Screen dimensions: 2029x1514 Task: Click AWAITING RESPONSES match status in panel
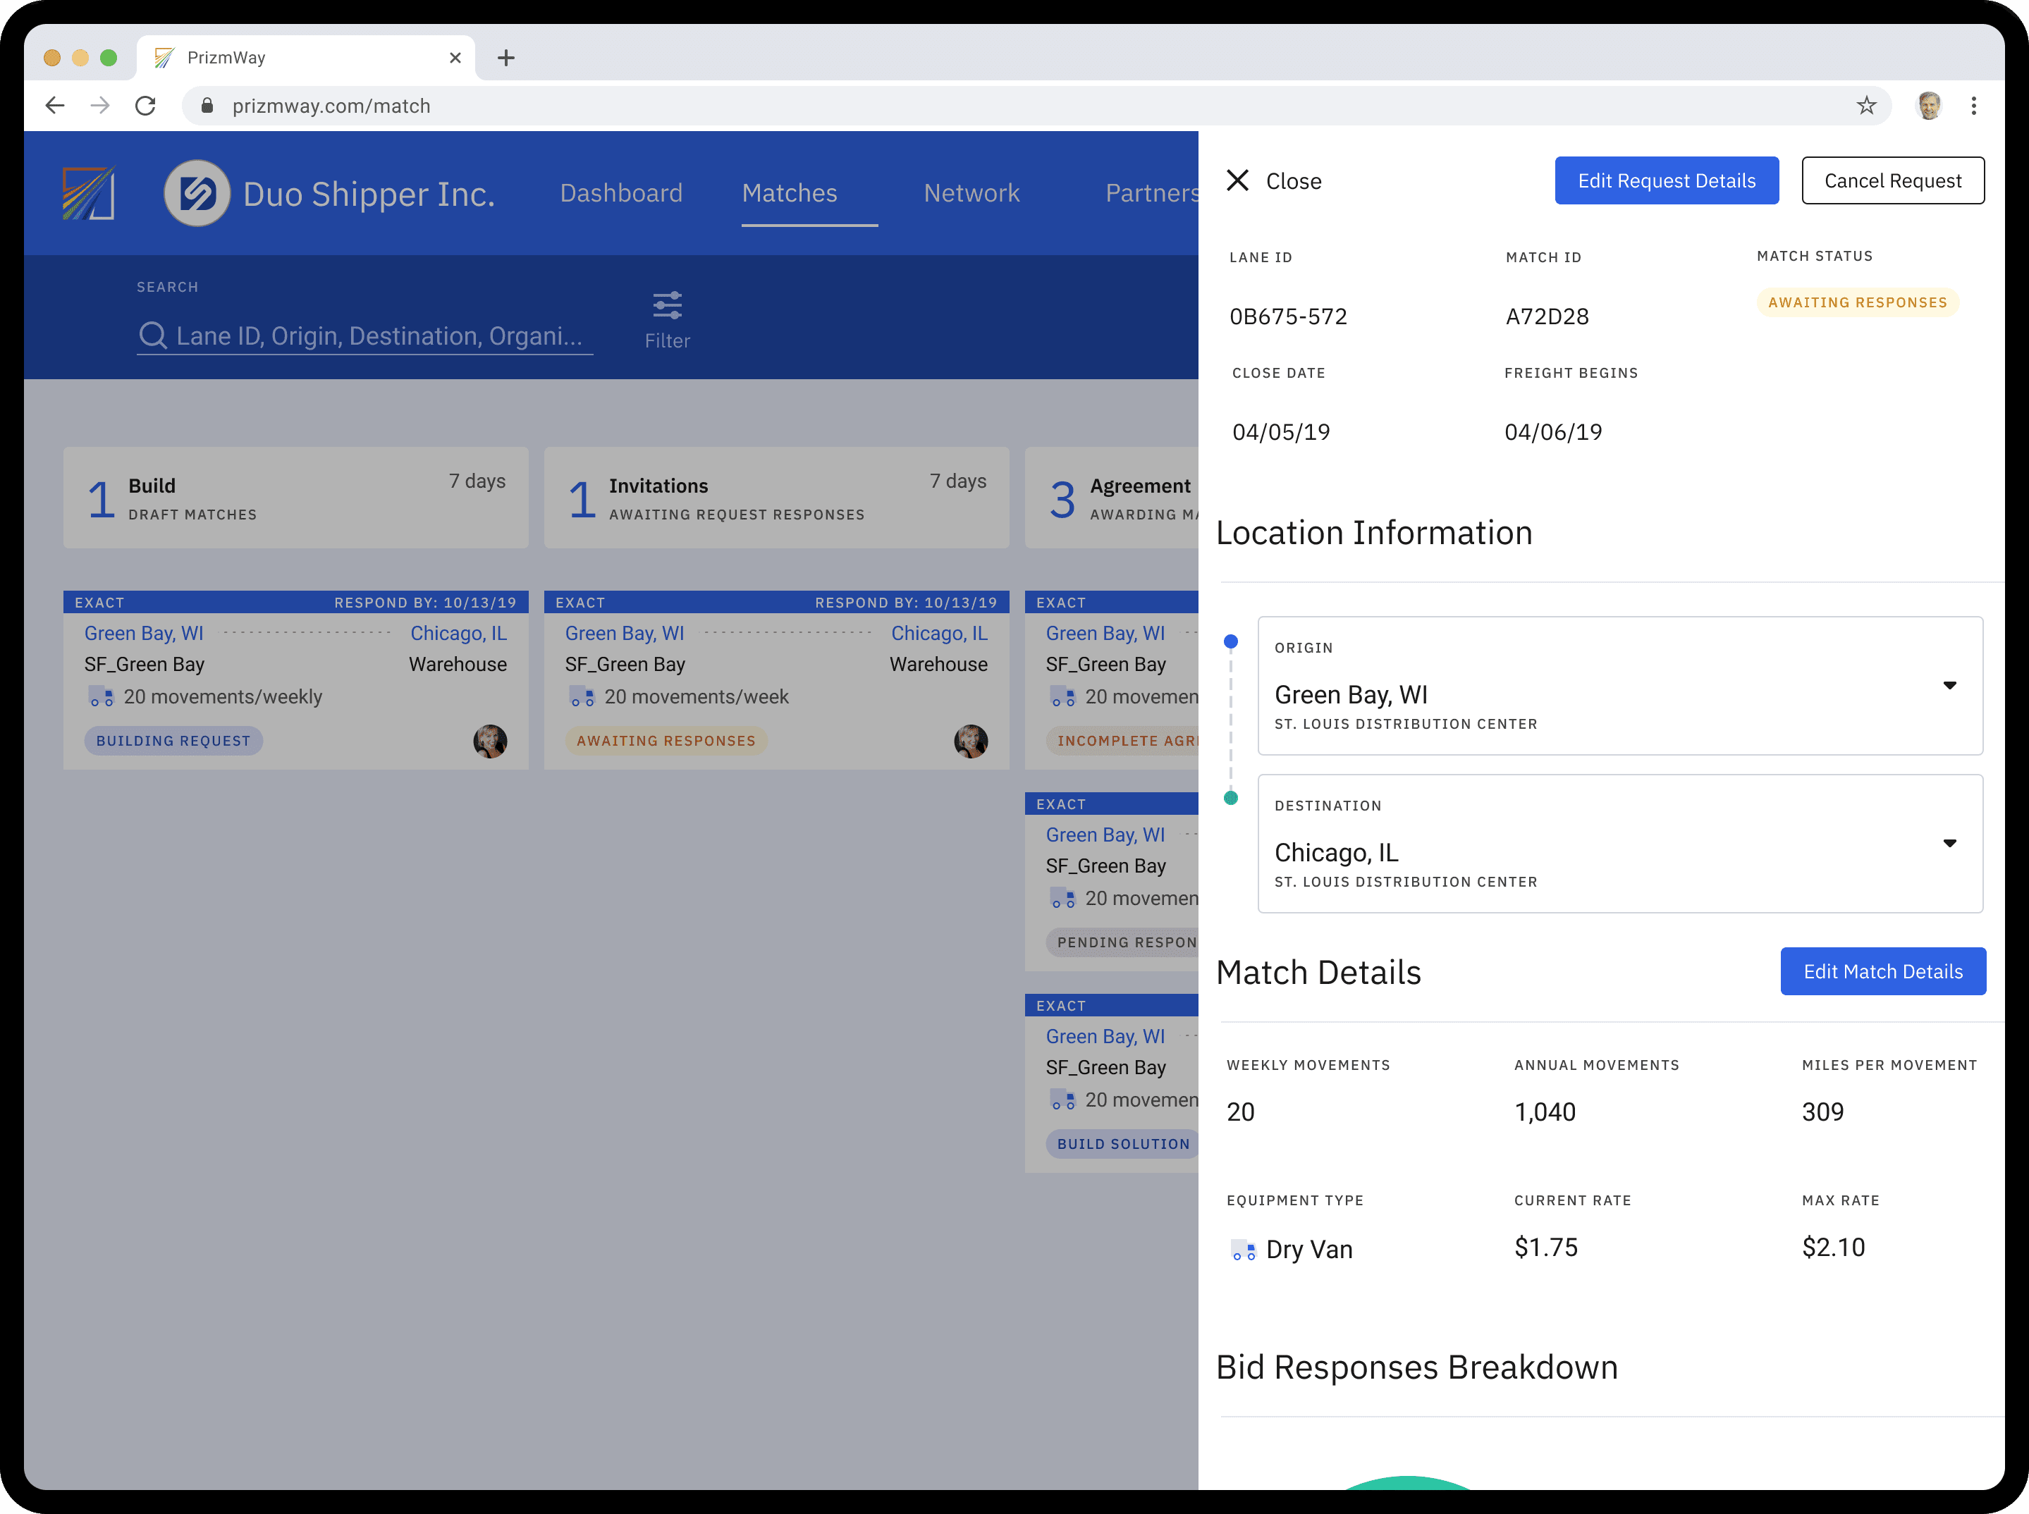click(1858, 302)
